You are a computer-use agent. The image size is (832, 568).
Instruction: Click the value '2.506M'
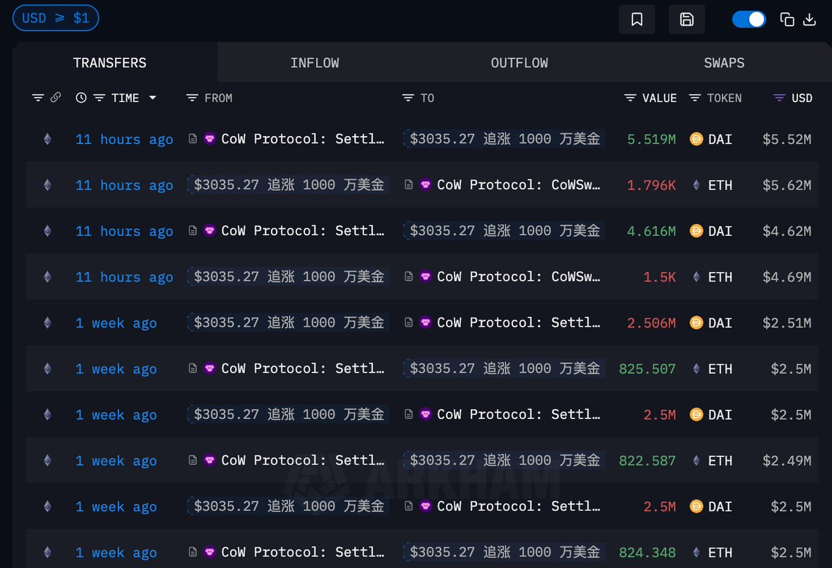(x=651, y=322)
